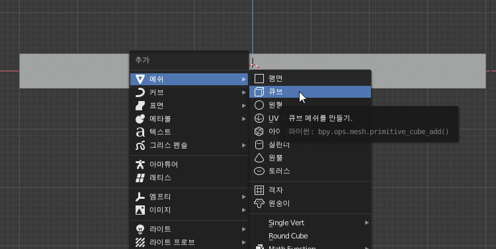
Task: Add a 격자 grid mesh
Action: (x=310, y=190)
